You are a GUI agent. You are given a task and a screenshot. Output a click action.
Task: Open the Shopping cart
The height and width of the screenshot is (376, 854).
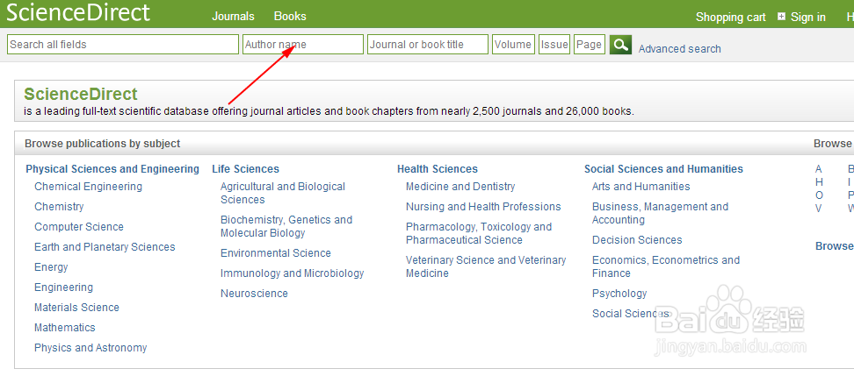[730, 17]
